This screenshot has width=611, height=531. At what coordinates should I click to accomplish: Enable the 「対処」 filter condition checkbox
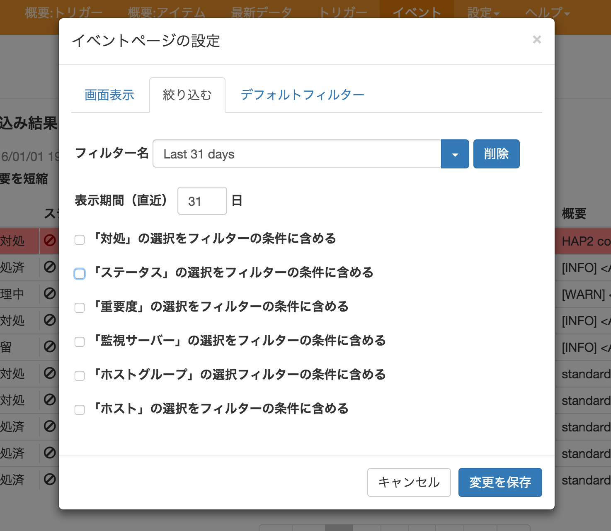[80, 240]
